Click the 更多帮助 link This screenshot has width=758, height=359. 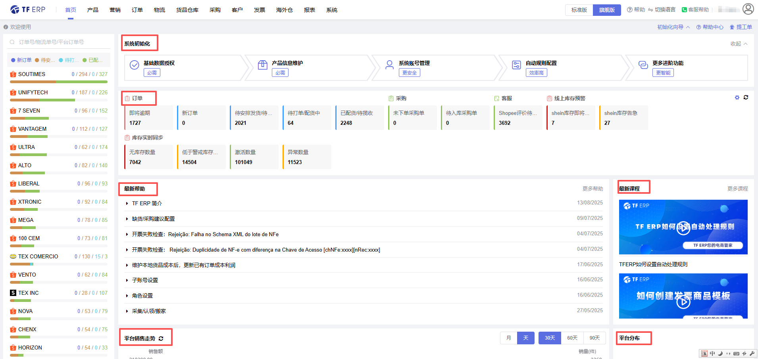(593, 189)
